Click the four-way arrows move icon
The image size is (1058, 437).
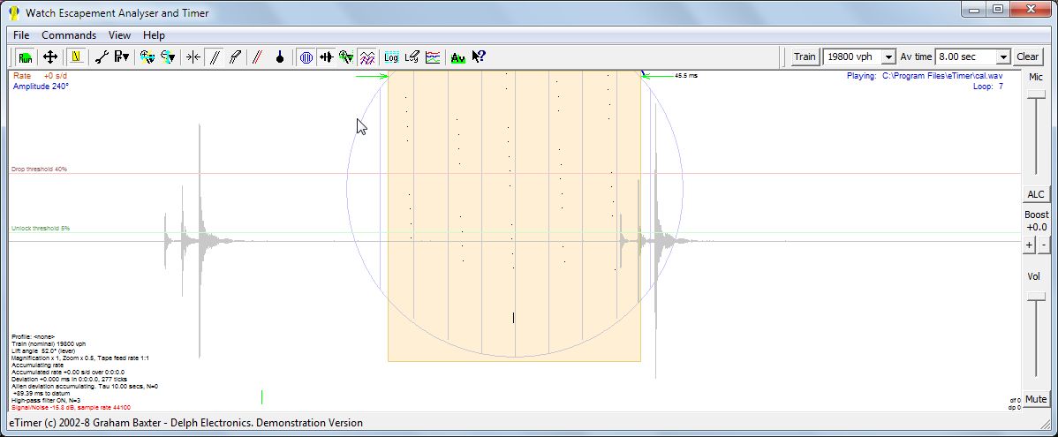[x=50, y=57]
